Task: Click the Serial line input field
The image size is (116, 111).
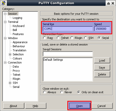Action: pyautogui.click(x=68, y=29)
